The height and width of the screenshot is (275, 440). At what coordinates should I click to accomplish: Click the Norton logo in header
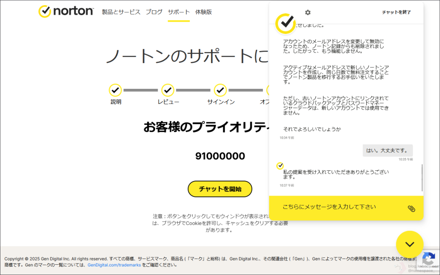66,12
